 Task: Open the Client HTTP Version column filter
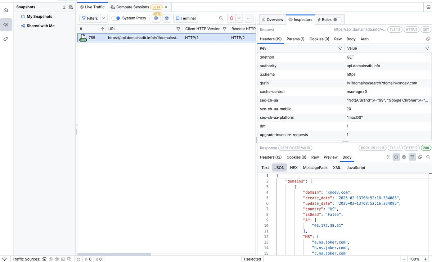[x=225, y=29]
